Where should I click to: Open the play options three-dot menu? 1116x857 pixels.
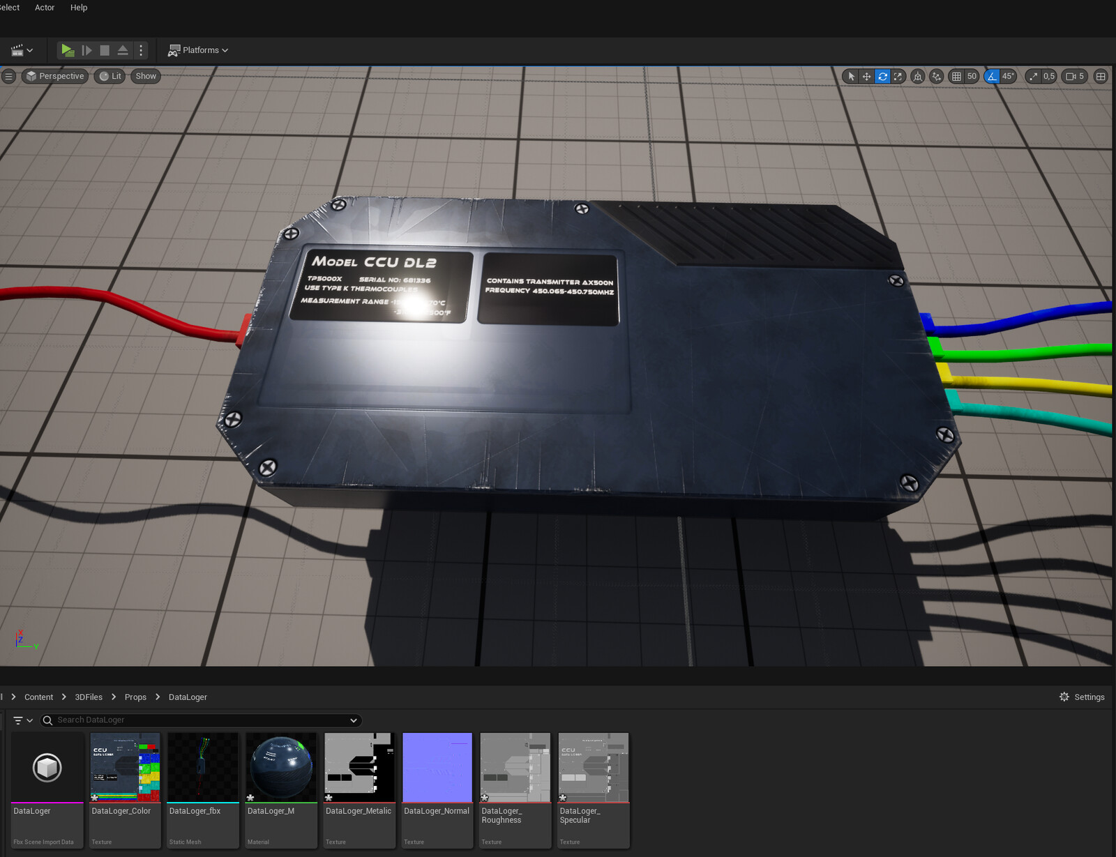pos(141,50)
